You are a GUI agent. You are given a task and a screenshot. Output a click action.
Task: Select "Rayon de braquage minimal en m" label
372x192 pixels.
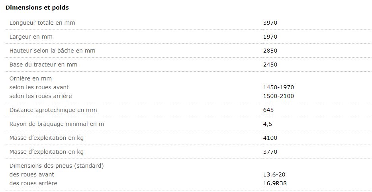click(57, 124)
